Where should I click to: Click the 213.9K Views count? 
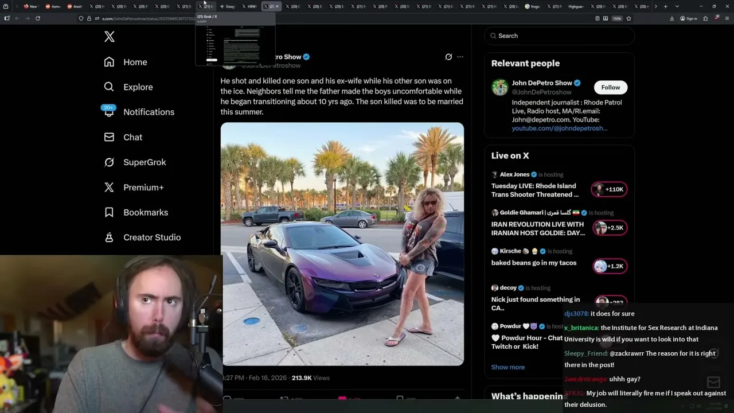[310, 378]
